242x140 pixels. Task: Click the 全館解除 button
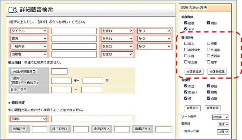(x=213, y=108)
